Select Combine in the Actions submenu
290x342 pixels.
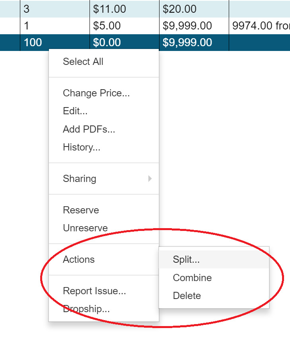[192, 278]
